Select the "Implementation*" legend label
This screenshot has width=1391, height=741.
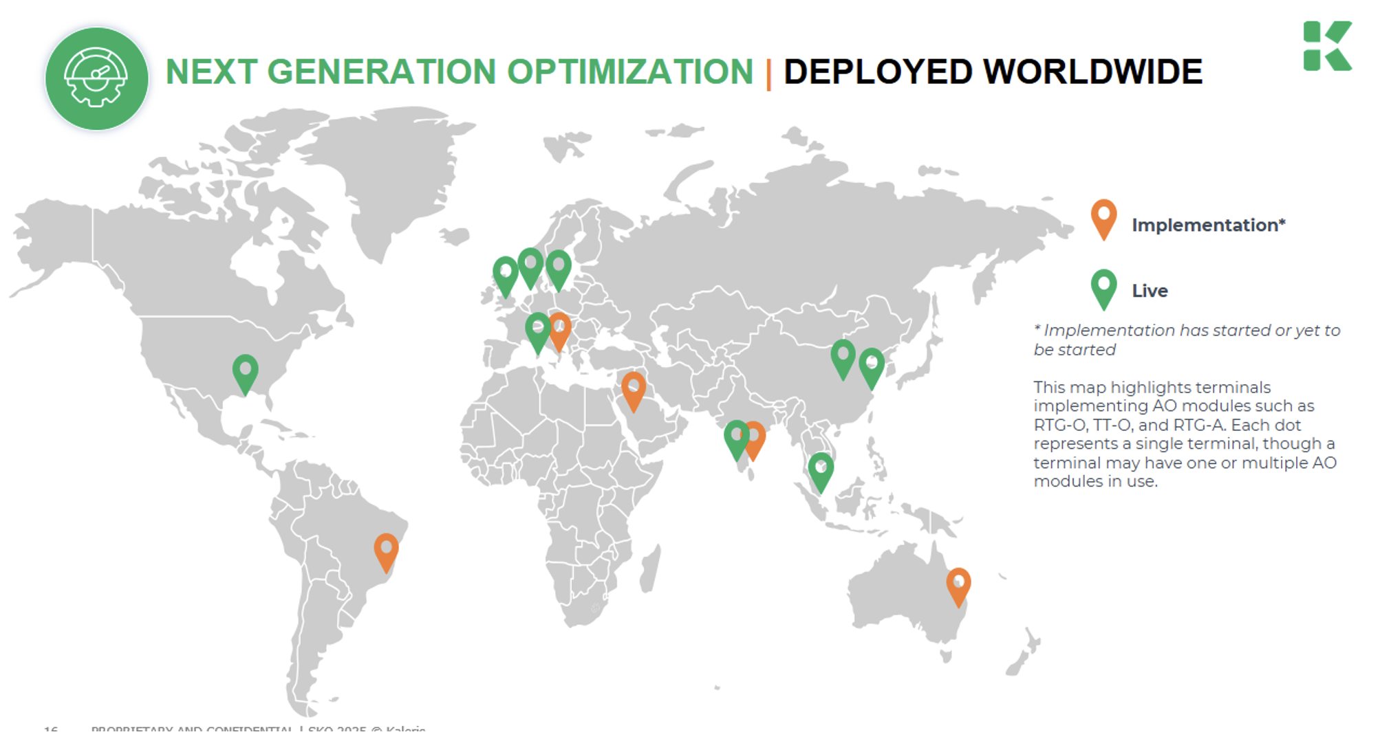(x=1208, y=225)
